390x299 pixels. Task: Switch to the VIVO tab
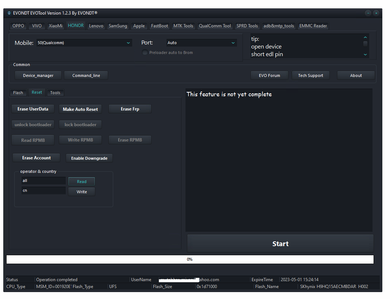click(x=37, y=26)
